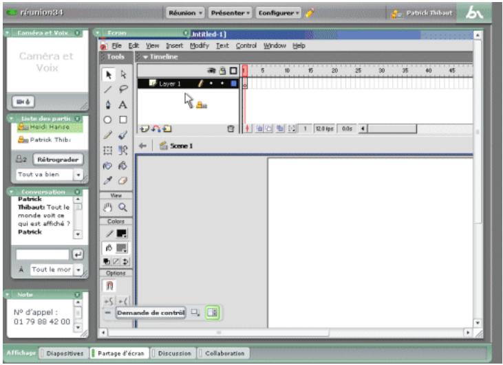503x365 pixels.
Task: Open the Configurer dropdown menu
Action: click(279, 13)
